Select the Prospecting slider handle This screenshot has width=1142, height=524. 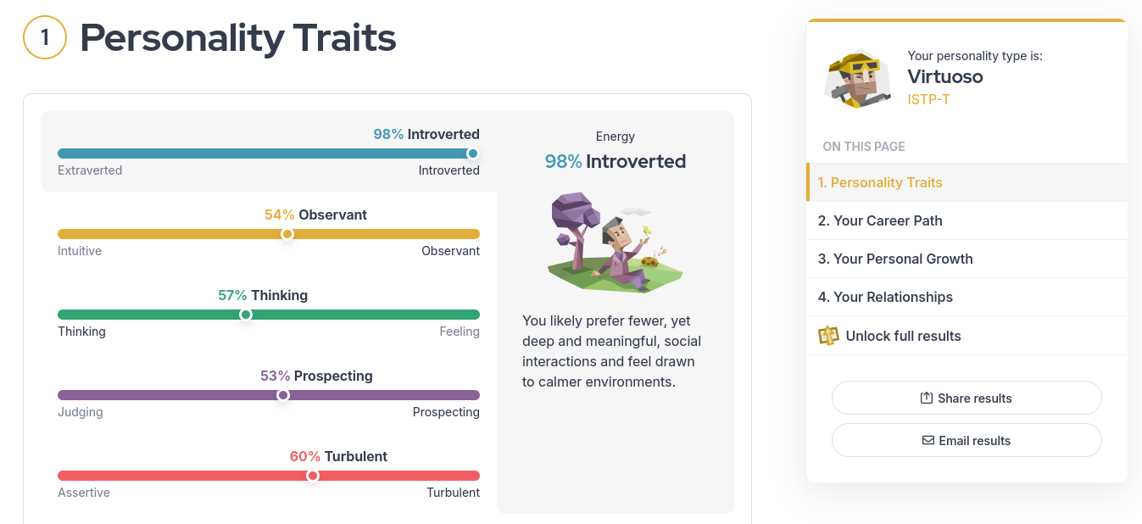tap(283, 395)
